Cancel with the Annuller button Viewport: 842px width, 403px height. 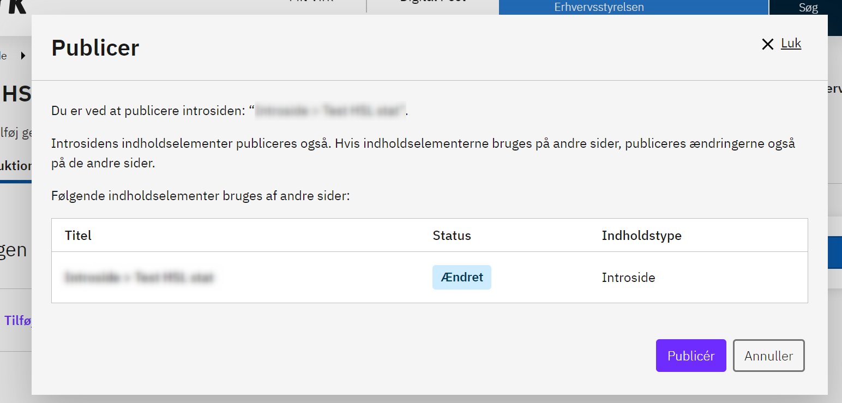coord(769,356)
